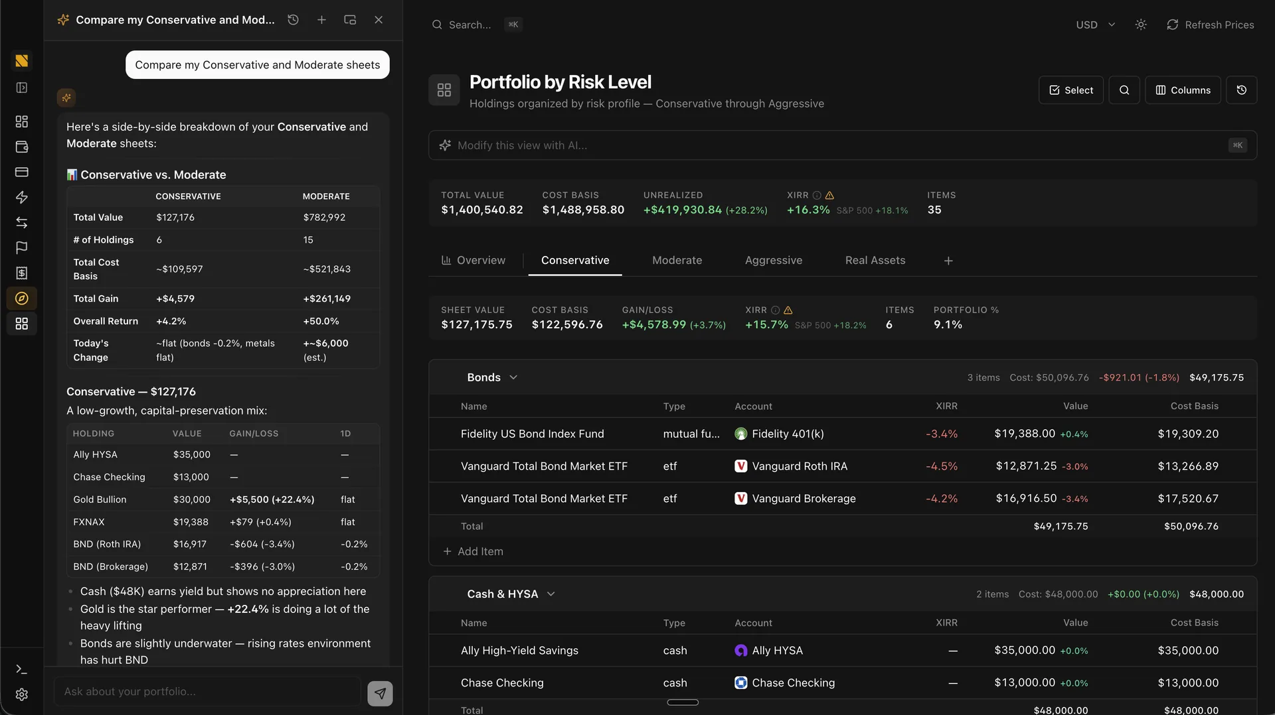Screen dimensions: 1275x715
Task: Select the highlighted compass icon in the sidebar
Action: pyautogui.click(x=22, y=298)
